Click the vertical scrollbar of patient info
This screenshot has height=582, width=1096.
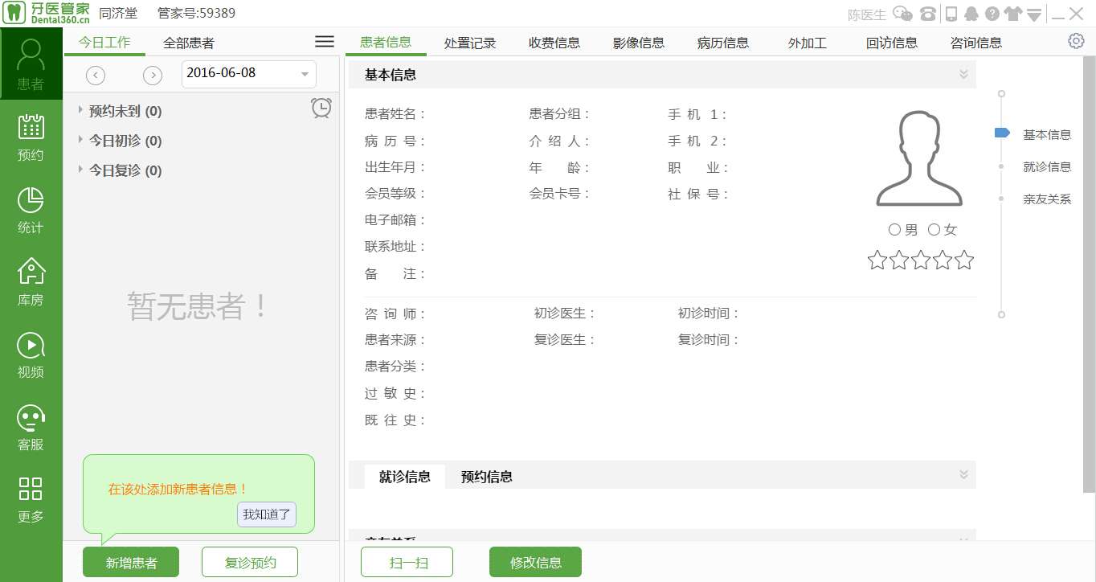point(1090,274)
